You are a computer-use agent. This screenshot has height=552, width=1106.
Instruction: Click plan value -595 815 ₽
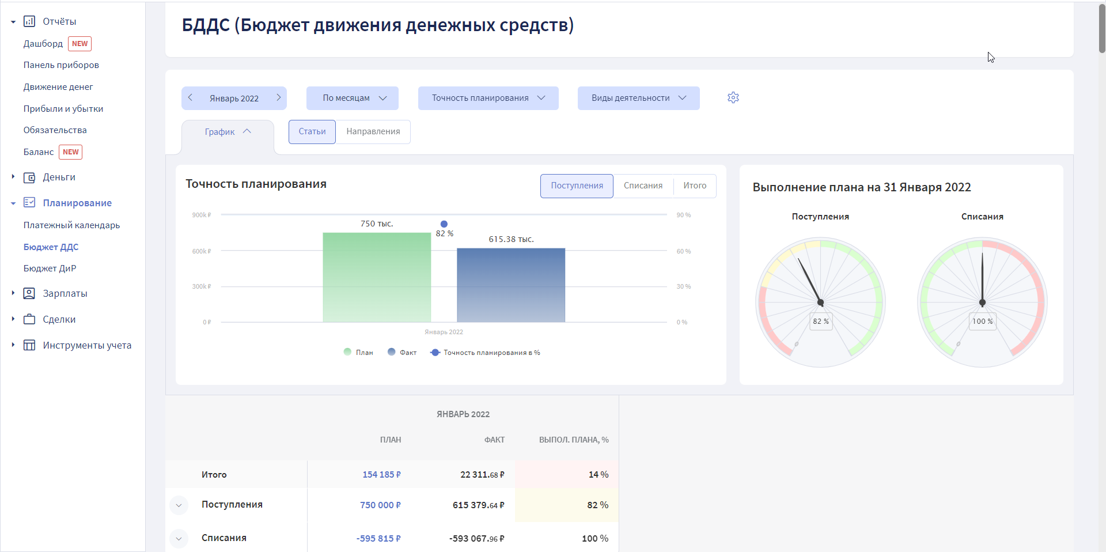point(378,539)
